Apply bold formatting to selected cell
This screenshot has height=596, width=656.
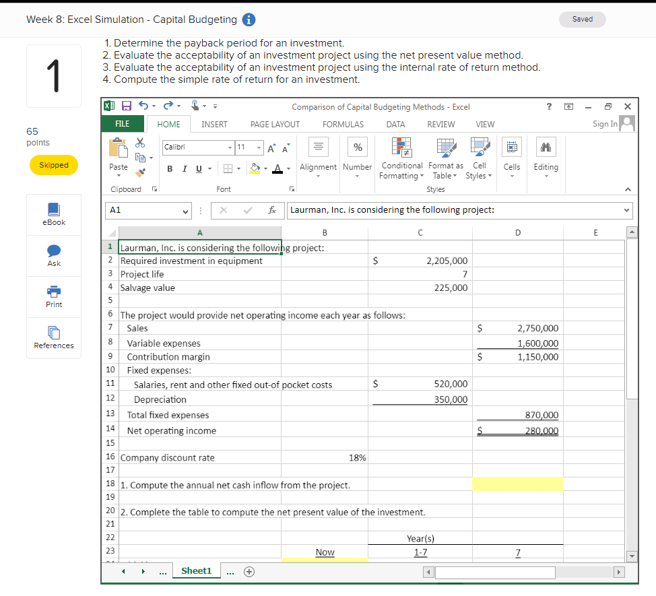click(x=170, y=168)
